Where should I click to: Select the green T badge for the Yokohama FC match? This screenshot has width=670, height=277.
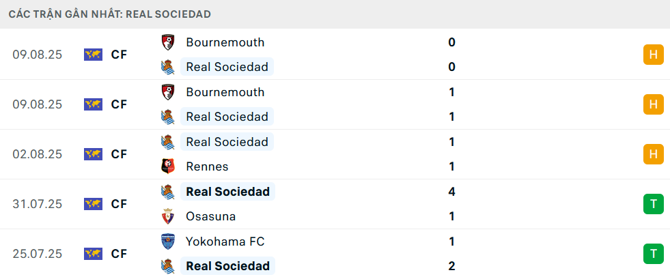coord(653,254)
